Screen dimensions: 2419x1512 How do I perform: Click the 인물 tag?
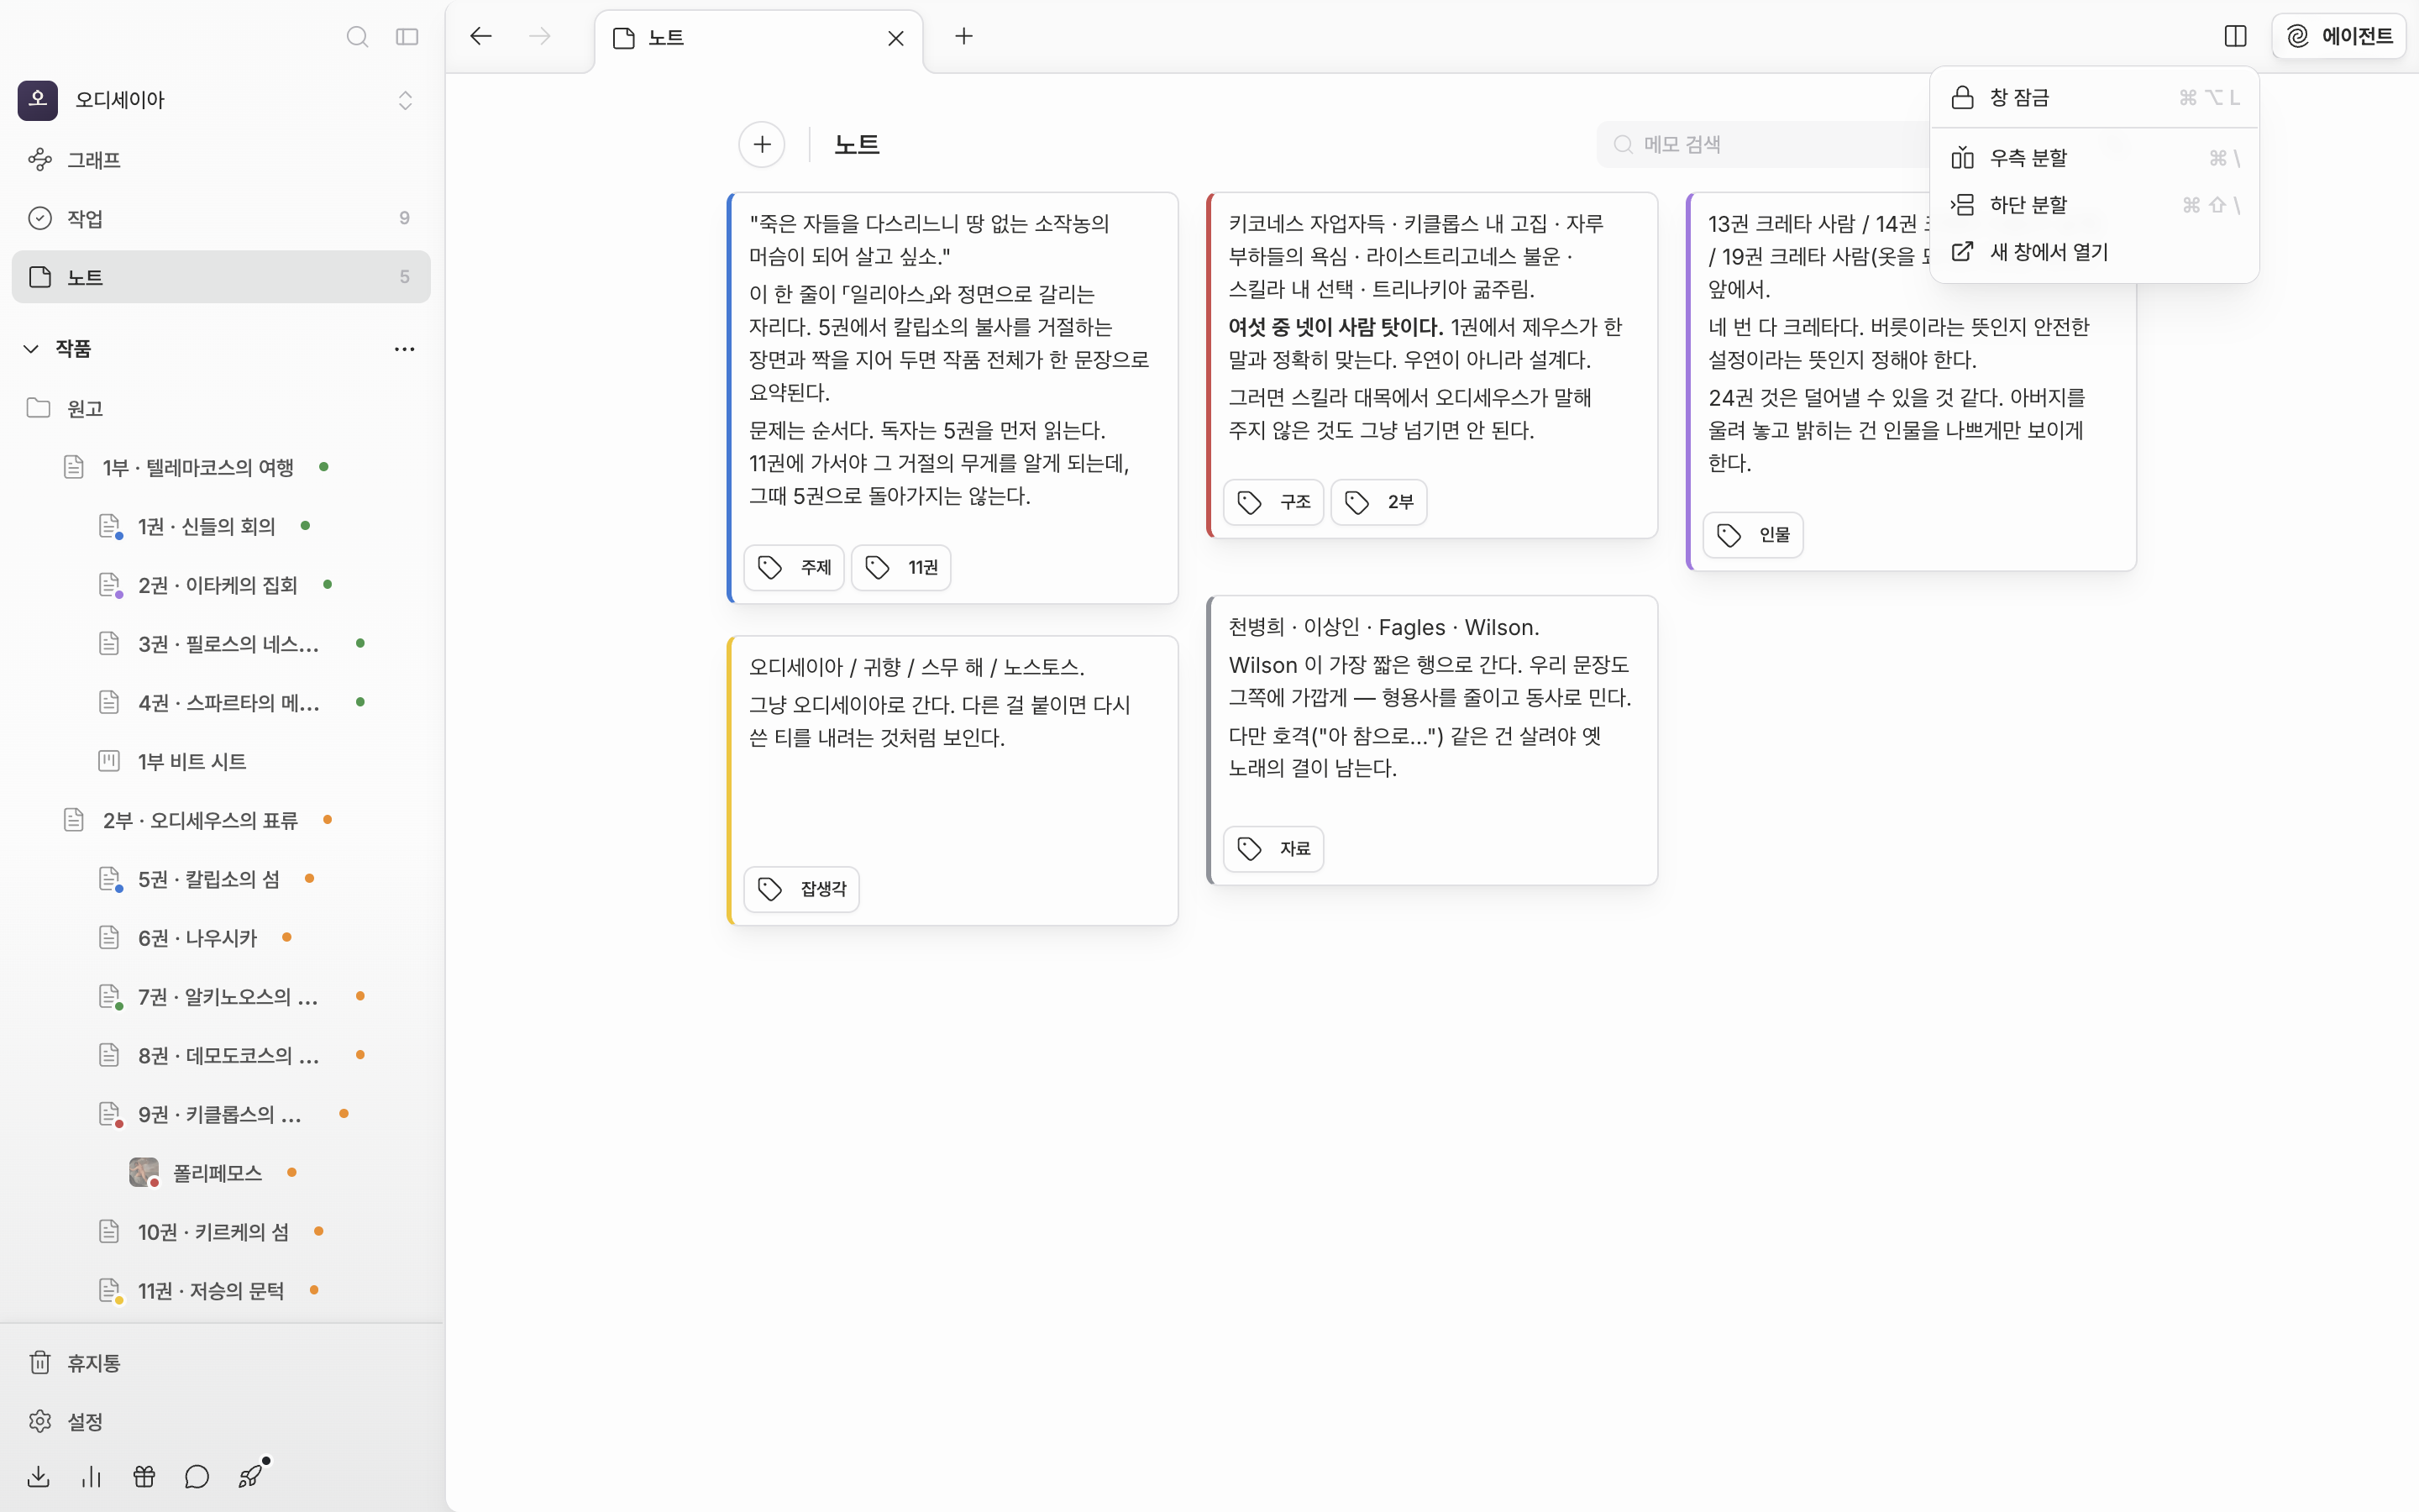coord(1753,535)
